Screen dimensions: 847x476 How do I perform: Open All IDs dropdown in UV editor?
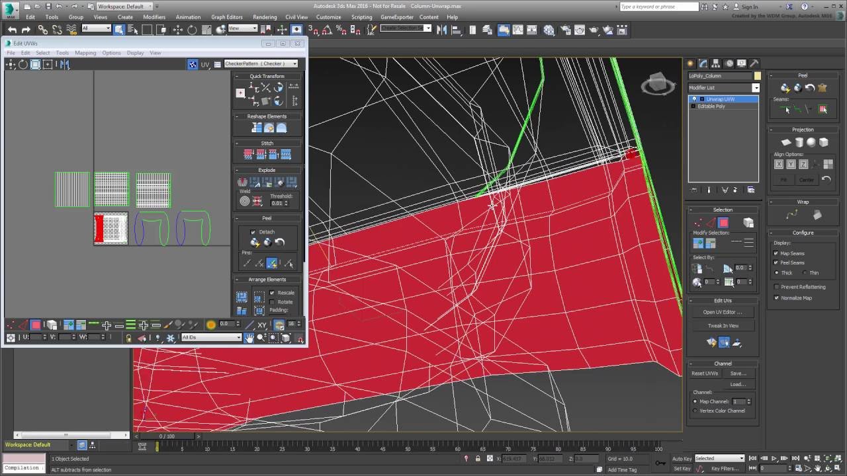pyautogui.click(x=212, y=337)
